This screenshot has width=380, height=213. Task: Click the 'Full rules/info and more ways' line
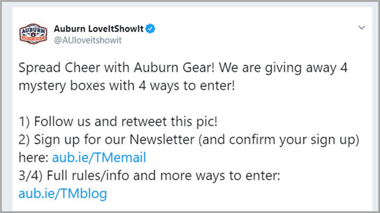click(163, 176)
